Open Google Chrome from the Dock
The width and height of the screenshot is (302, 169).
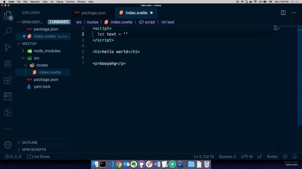point(118,164)
